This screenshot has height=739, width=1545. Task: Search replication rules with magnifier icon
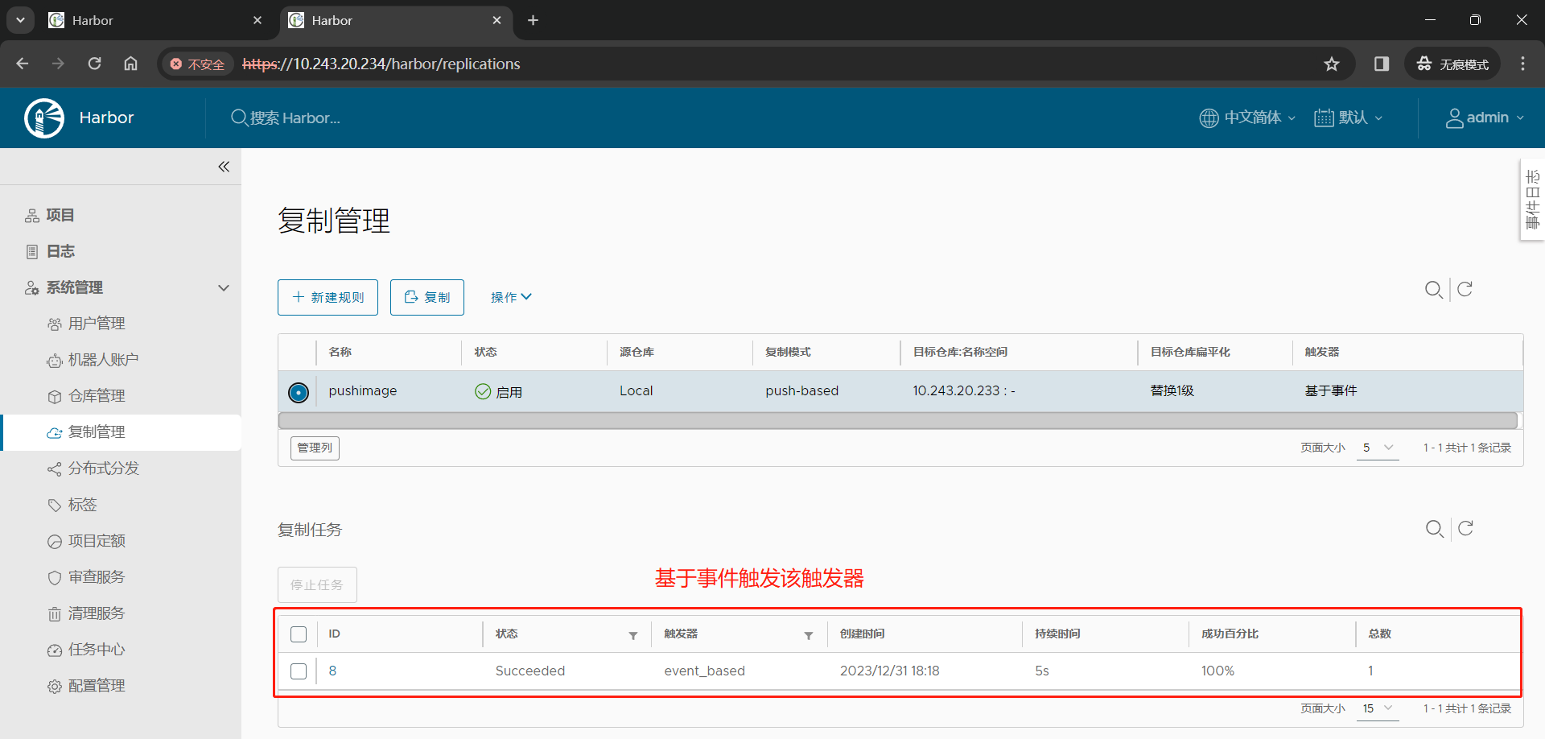coord(1433,289)
